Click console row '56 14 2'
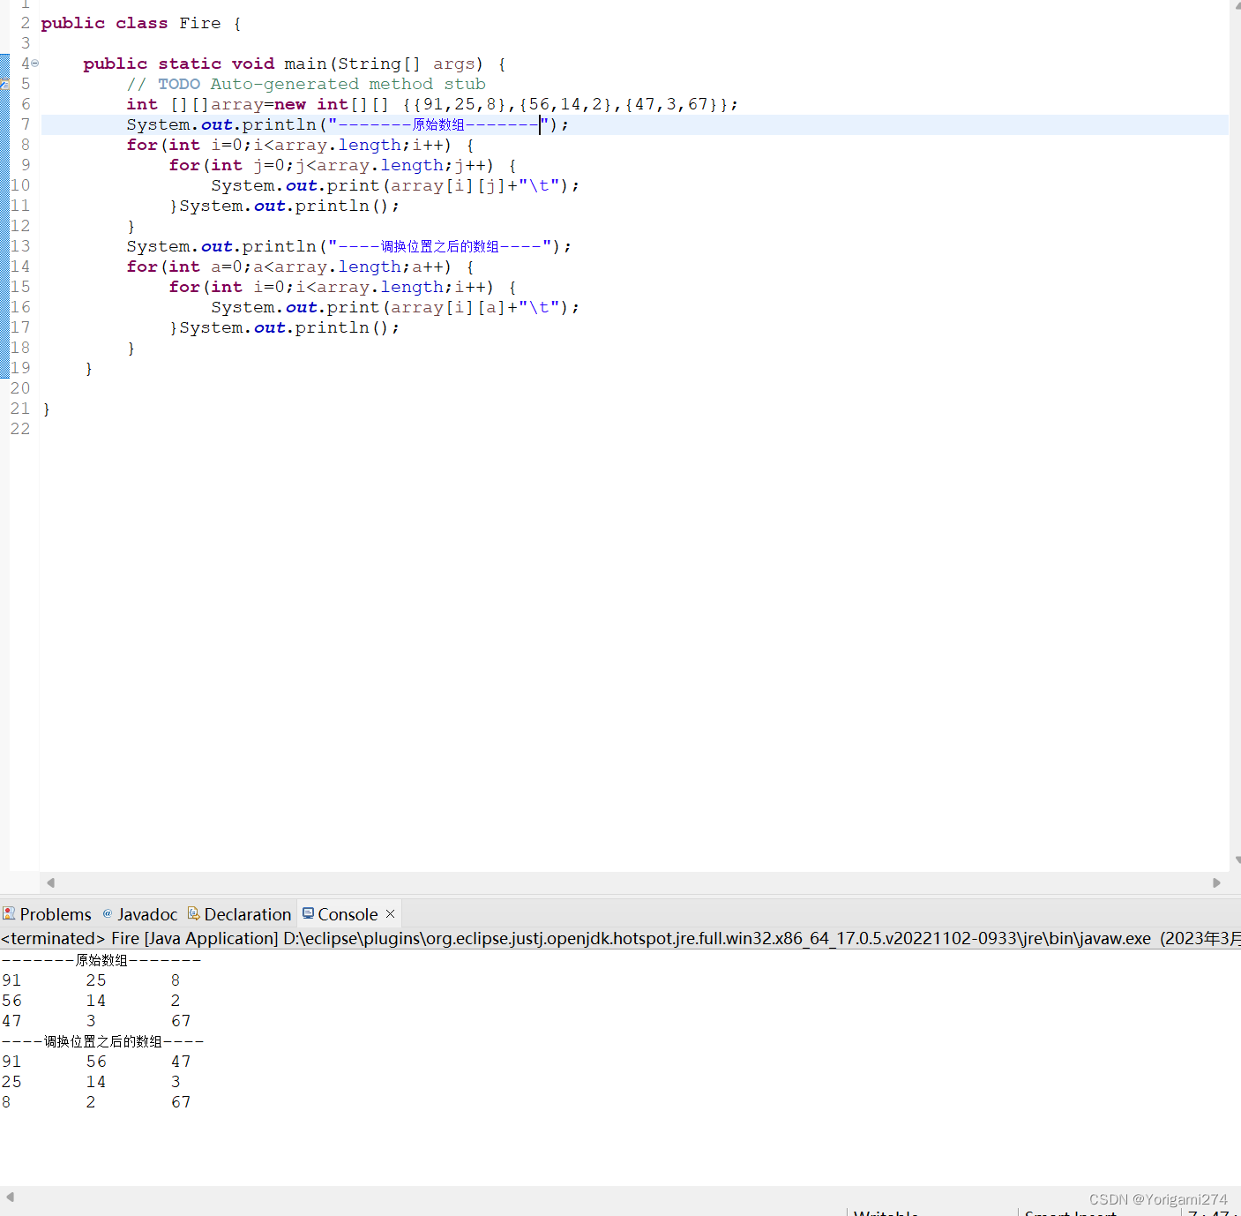Image resolution: width=1241 pixels, height=1216 pixels. [92, 1001]
